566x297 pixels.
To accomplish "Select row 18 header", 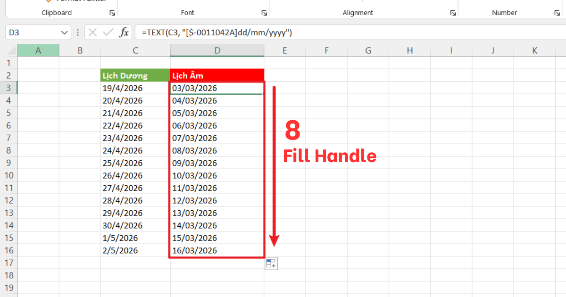I will pyautogui.click(x=8, y=275).
